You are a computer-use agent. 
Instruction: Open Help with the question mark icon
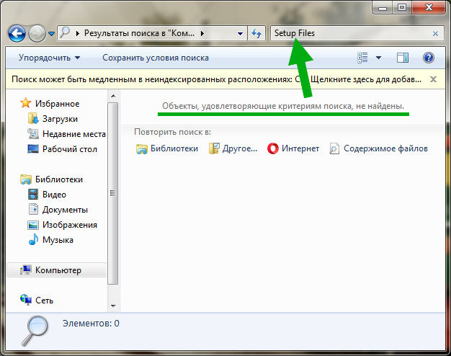pyautogui.click(x=428, y=58)
